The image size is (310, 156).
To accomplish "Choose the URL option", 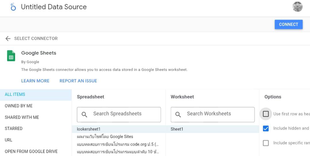I will point(9,140).
